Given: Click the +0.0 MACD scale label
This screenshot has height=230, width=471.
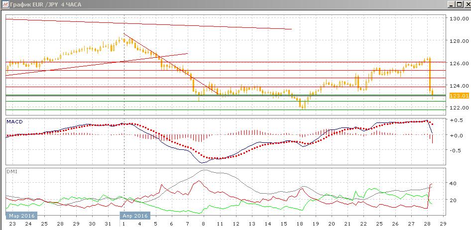Looking at the screenshot, I should click(456, 135).
